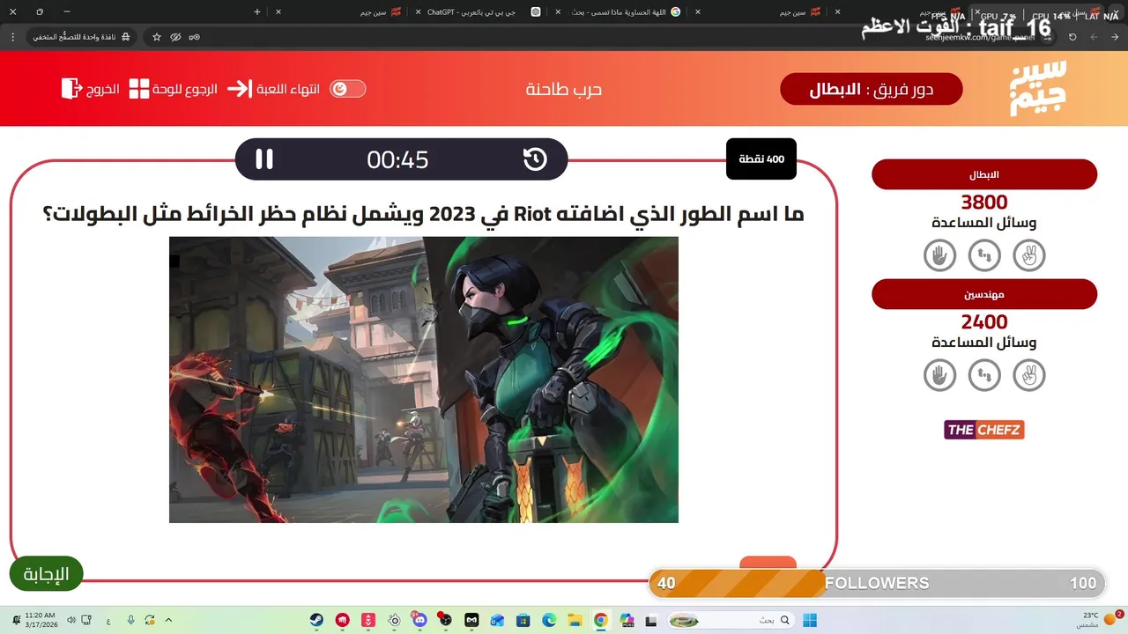Click the microphone tray icon
1128x634 pixels.
(x=130, y=620)
